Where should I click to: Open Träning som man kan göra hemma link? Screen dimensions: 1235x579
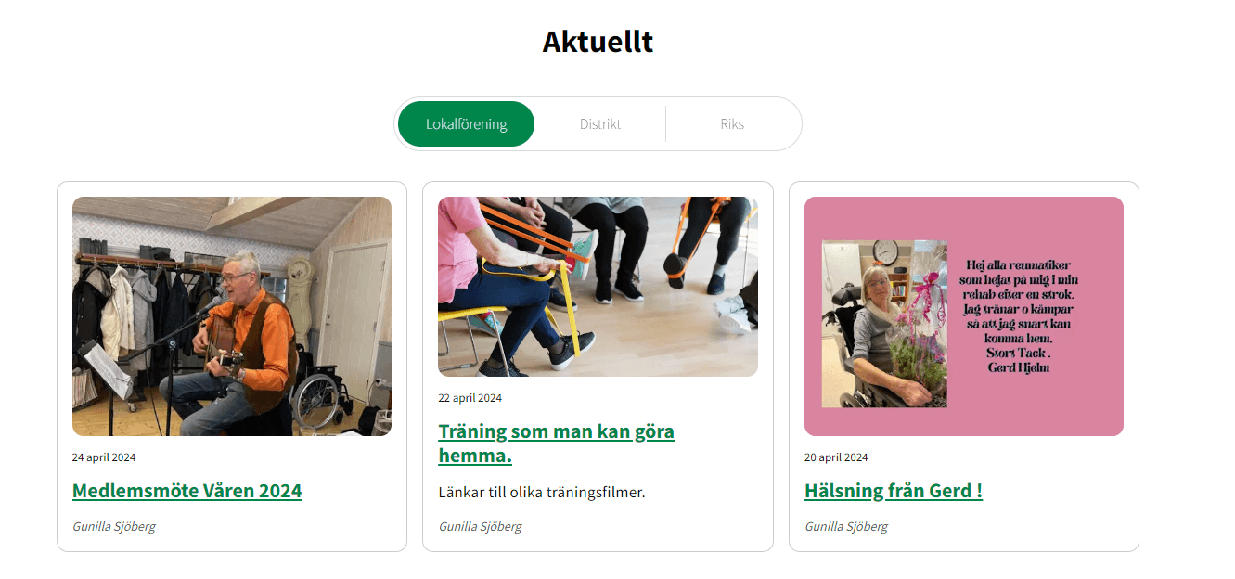pos(556,444)
